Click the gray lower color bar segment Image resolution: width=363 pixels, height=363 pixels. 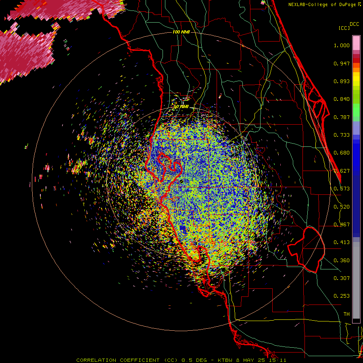356,280
